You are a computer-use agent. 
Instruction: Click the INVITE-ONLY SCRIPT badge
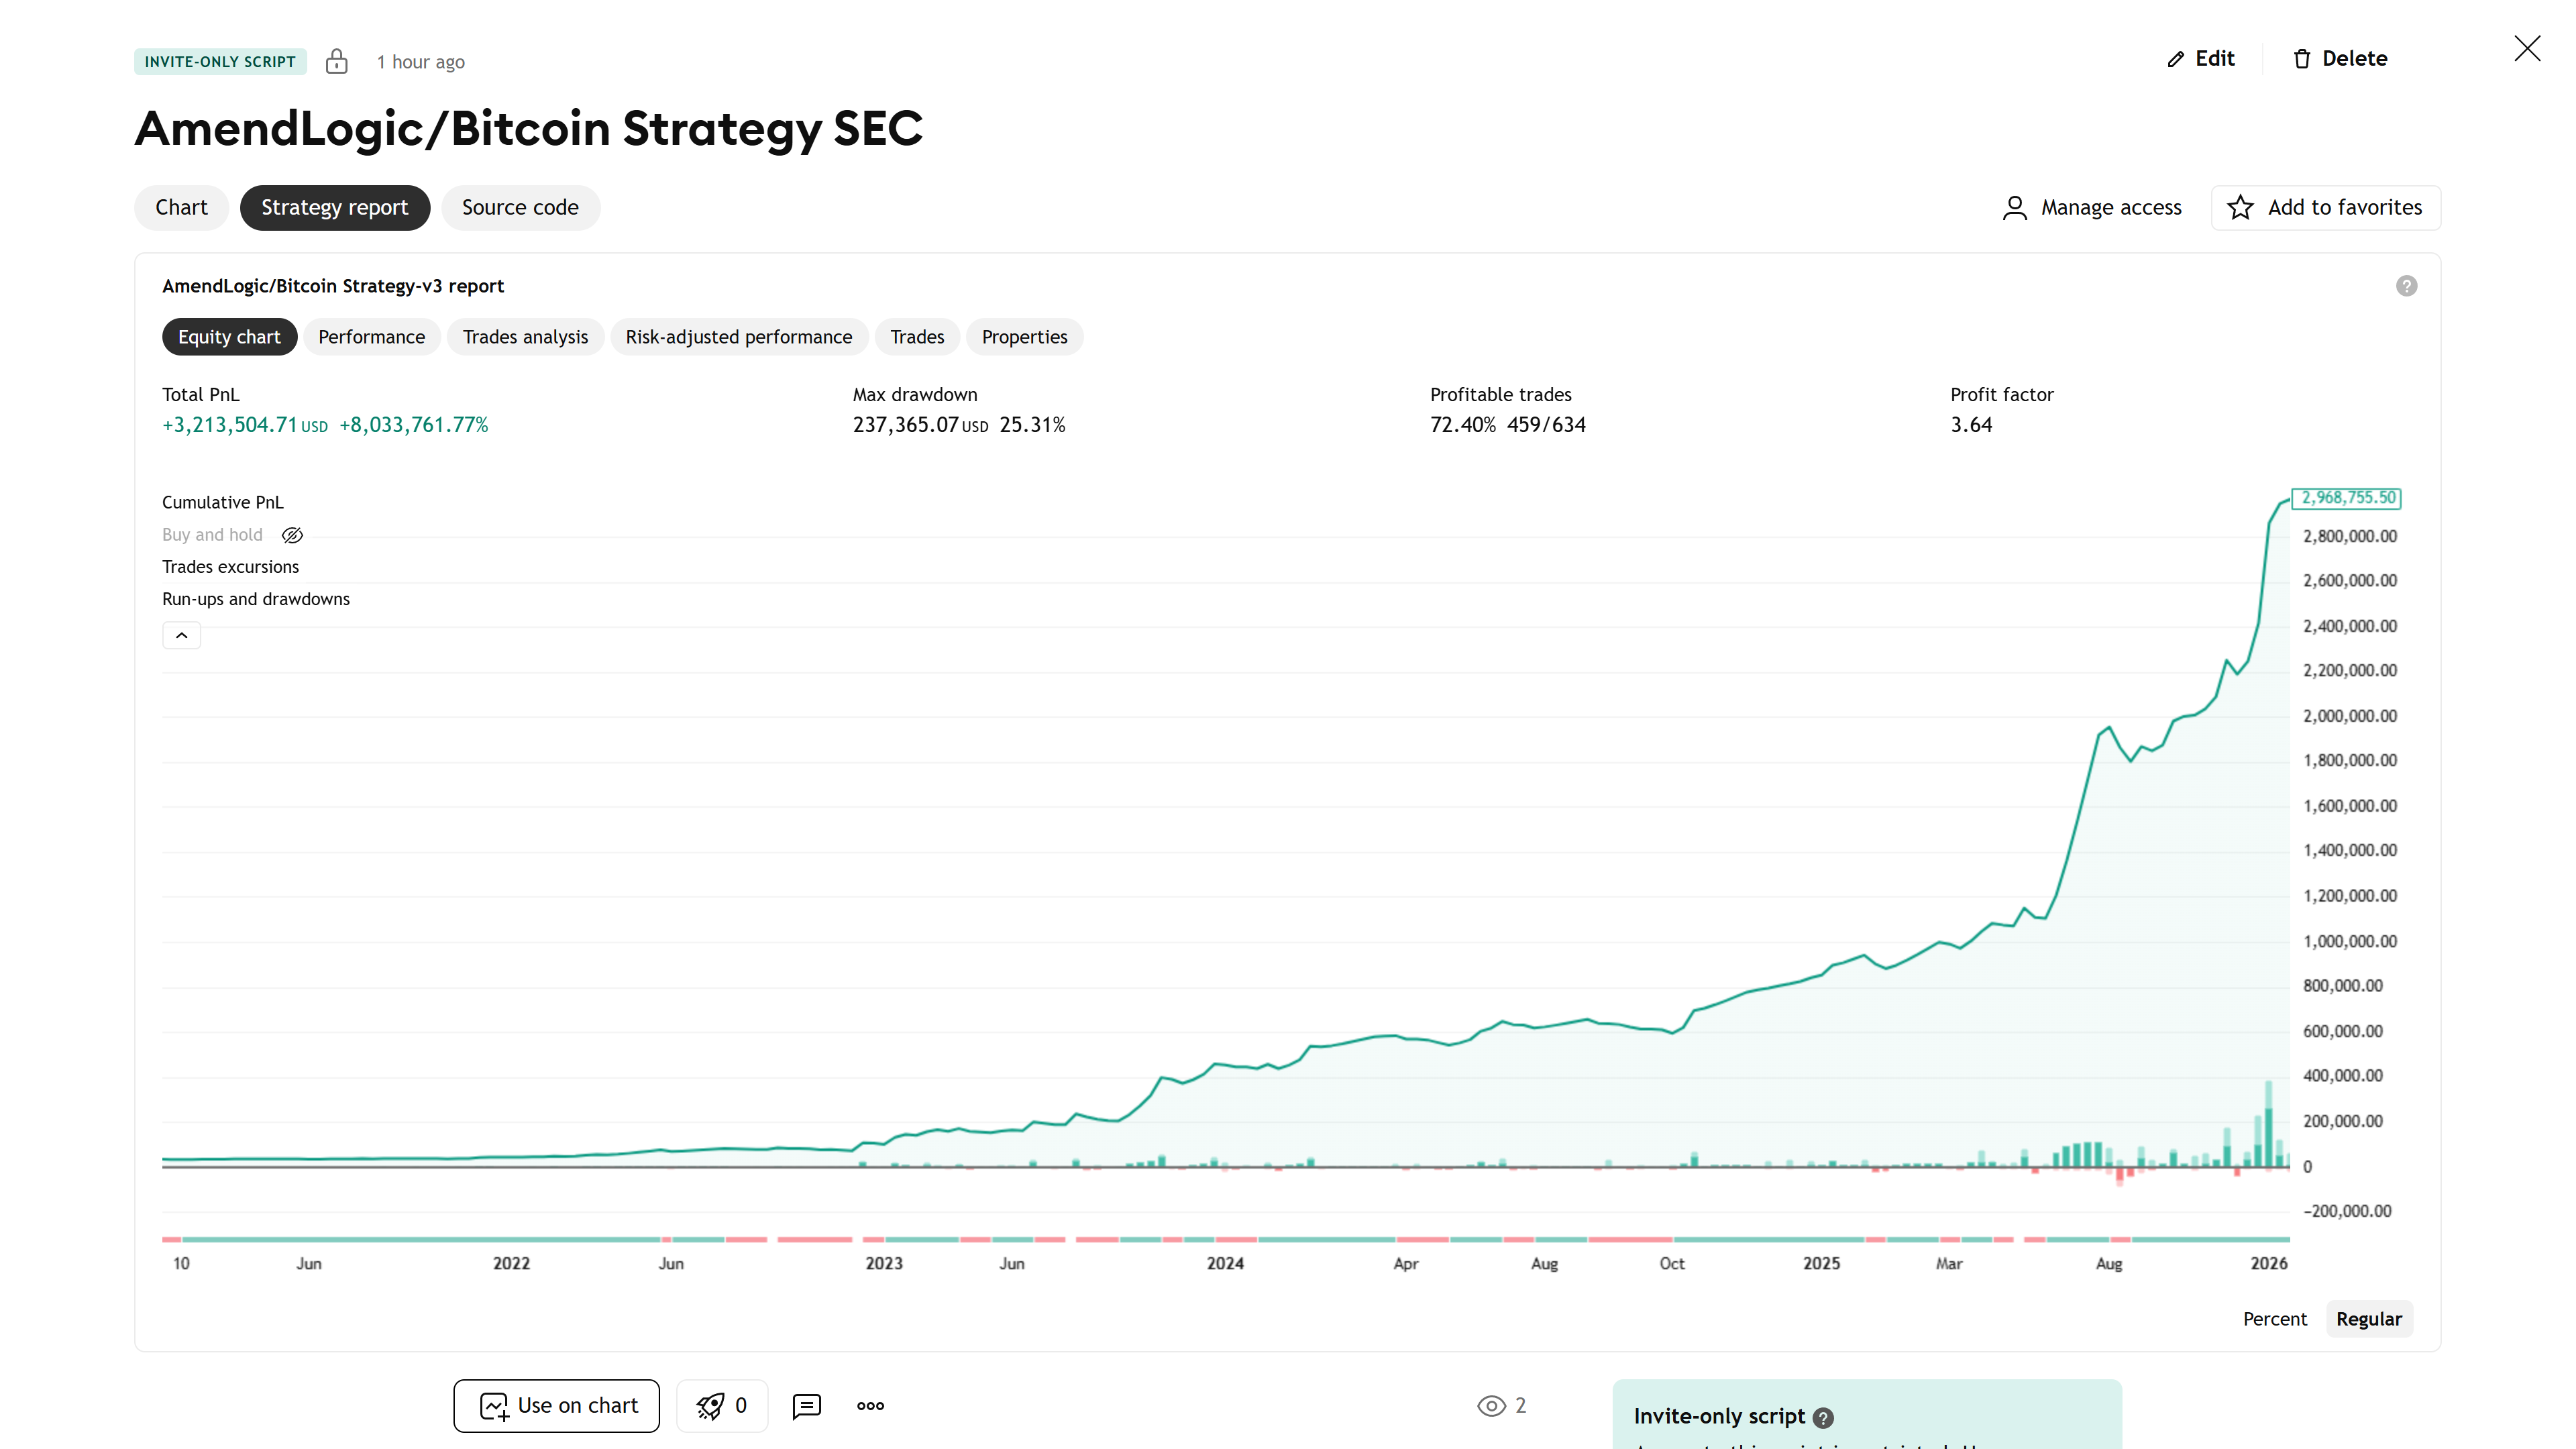[x=220, y=61]
